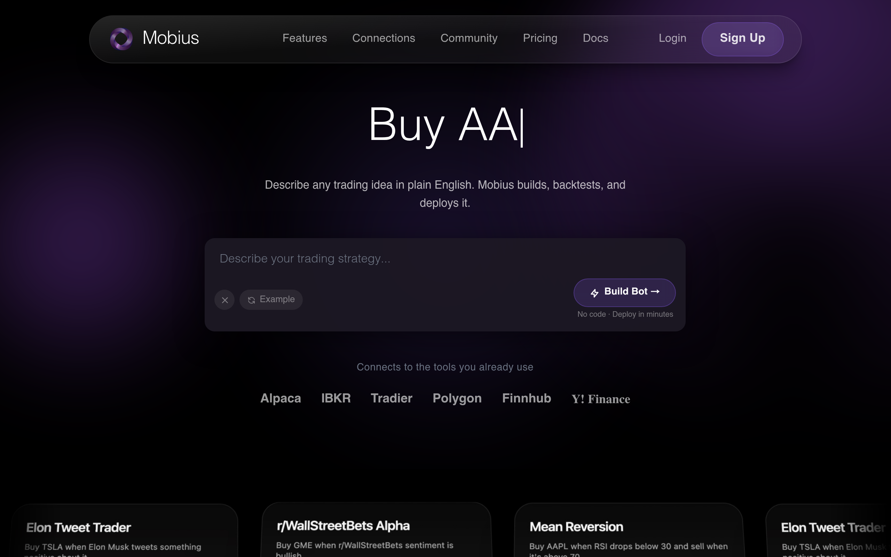The height and width of the screenshot is (557, 891).
Task: Select the Finnhub integration logo
Action: [x=527, y=398]
